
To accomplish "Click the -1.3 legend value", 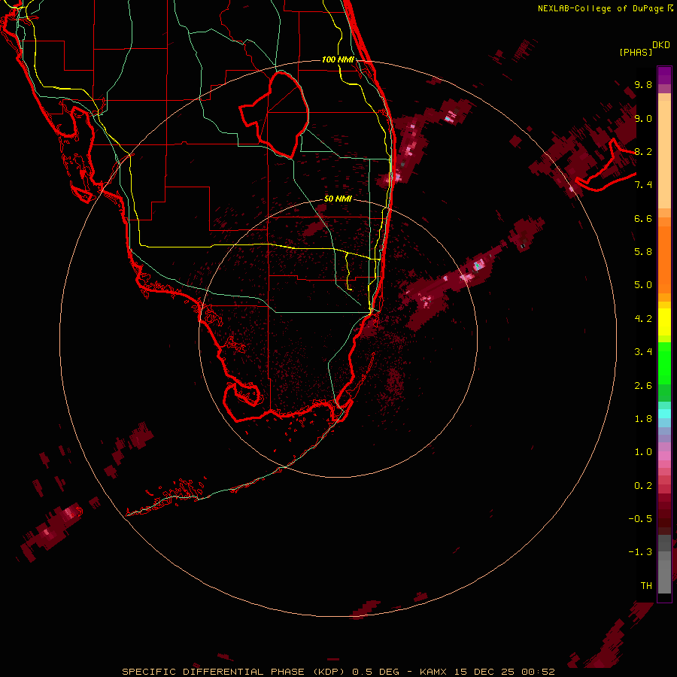I will coord(640,552).
